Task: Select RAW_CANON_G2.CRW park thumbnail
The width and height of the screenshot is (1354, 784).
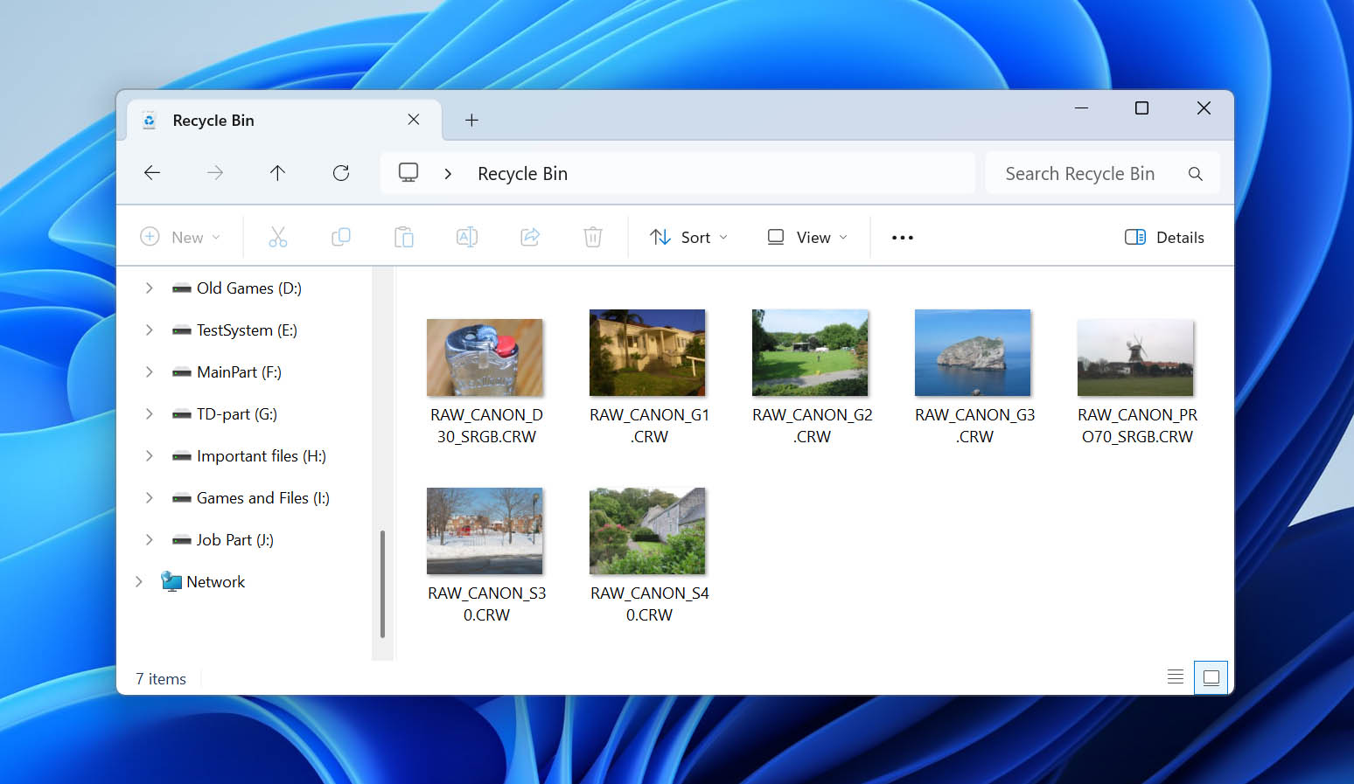Action: (810, 352)
